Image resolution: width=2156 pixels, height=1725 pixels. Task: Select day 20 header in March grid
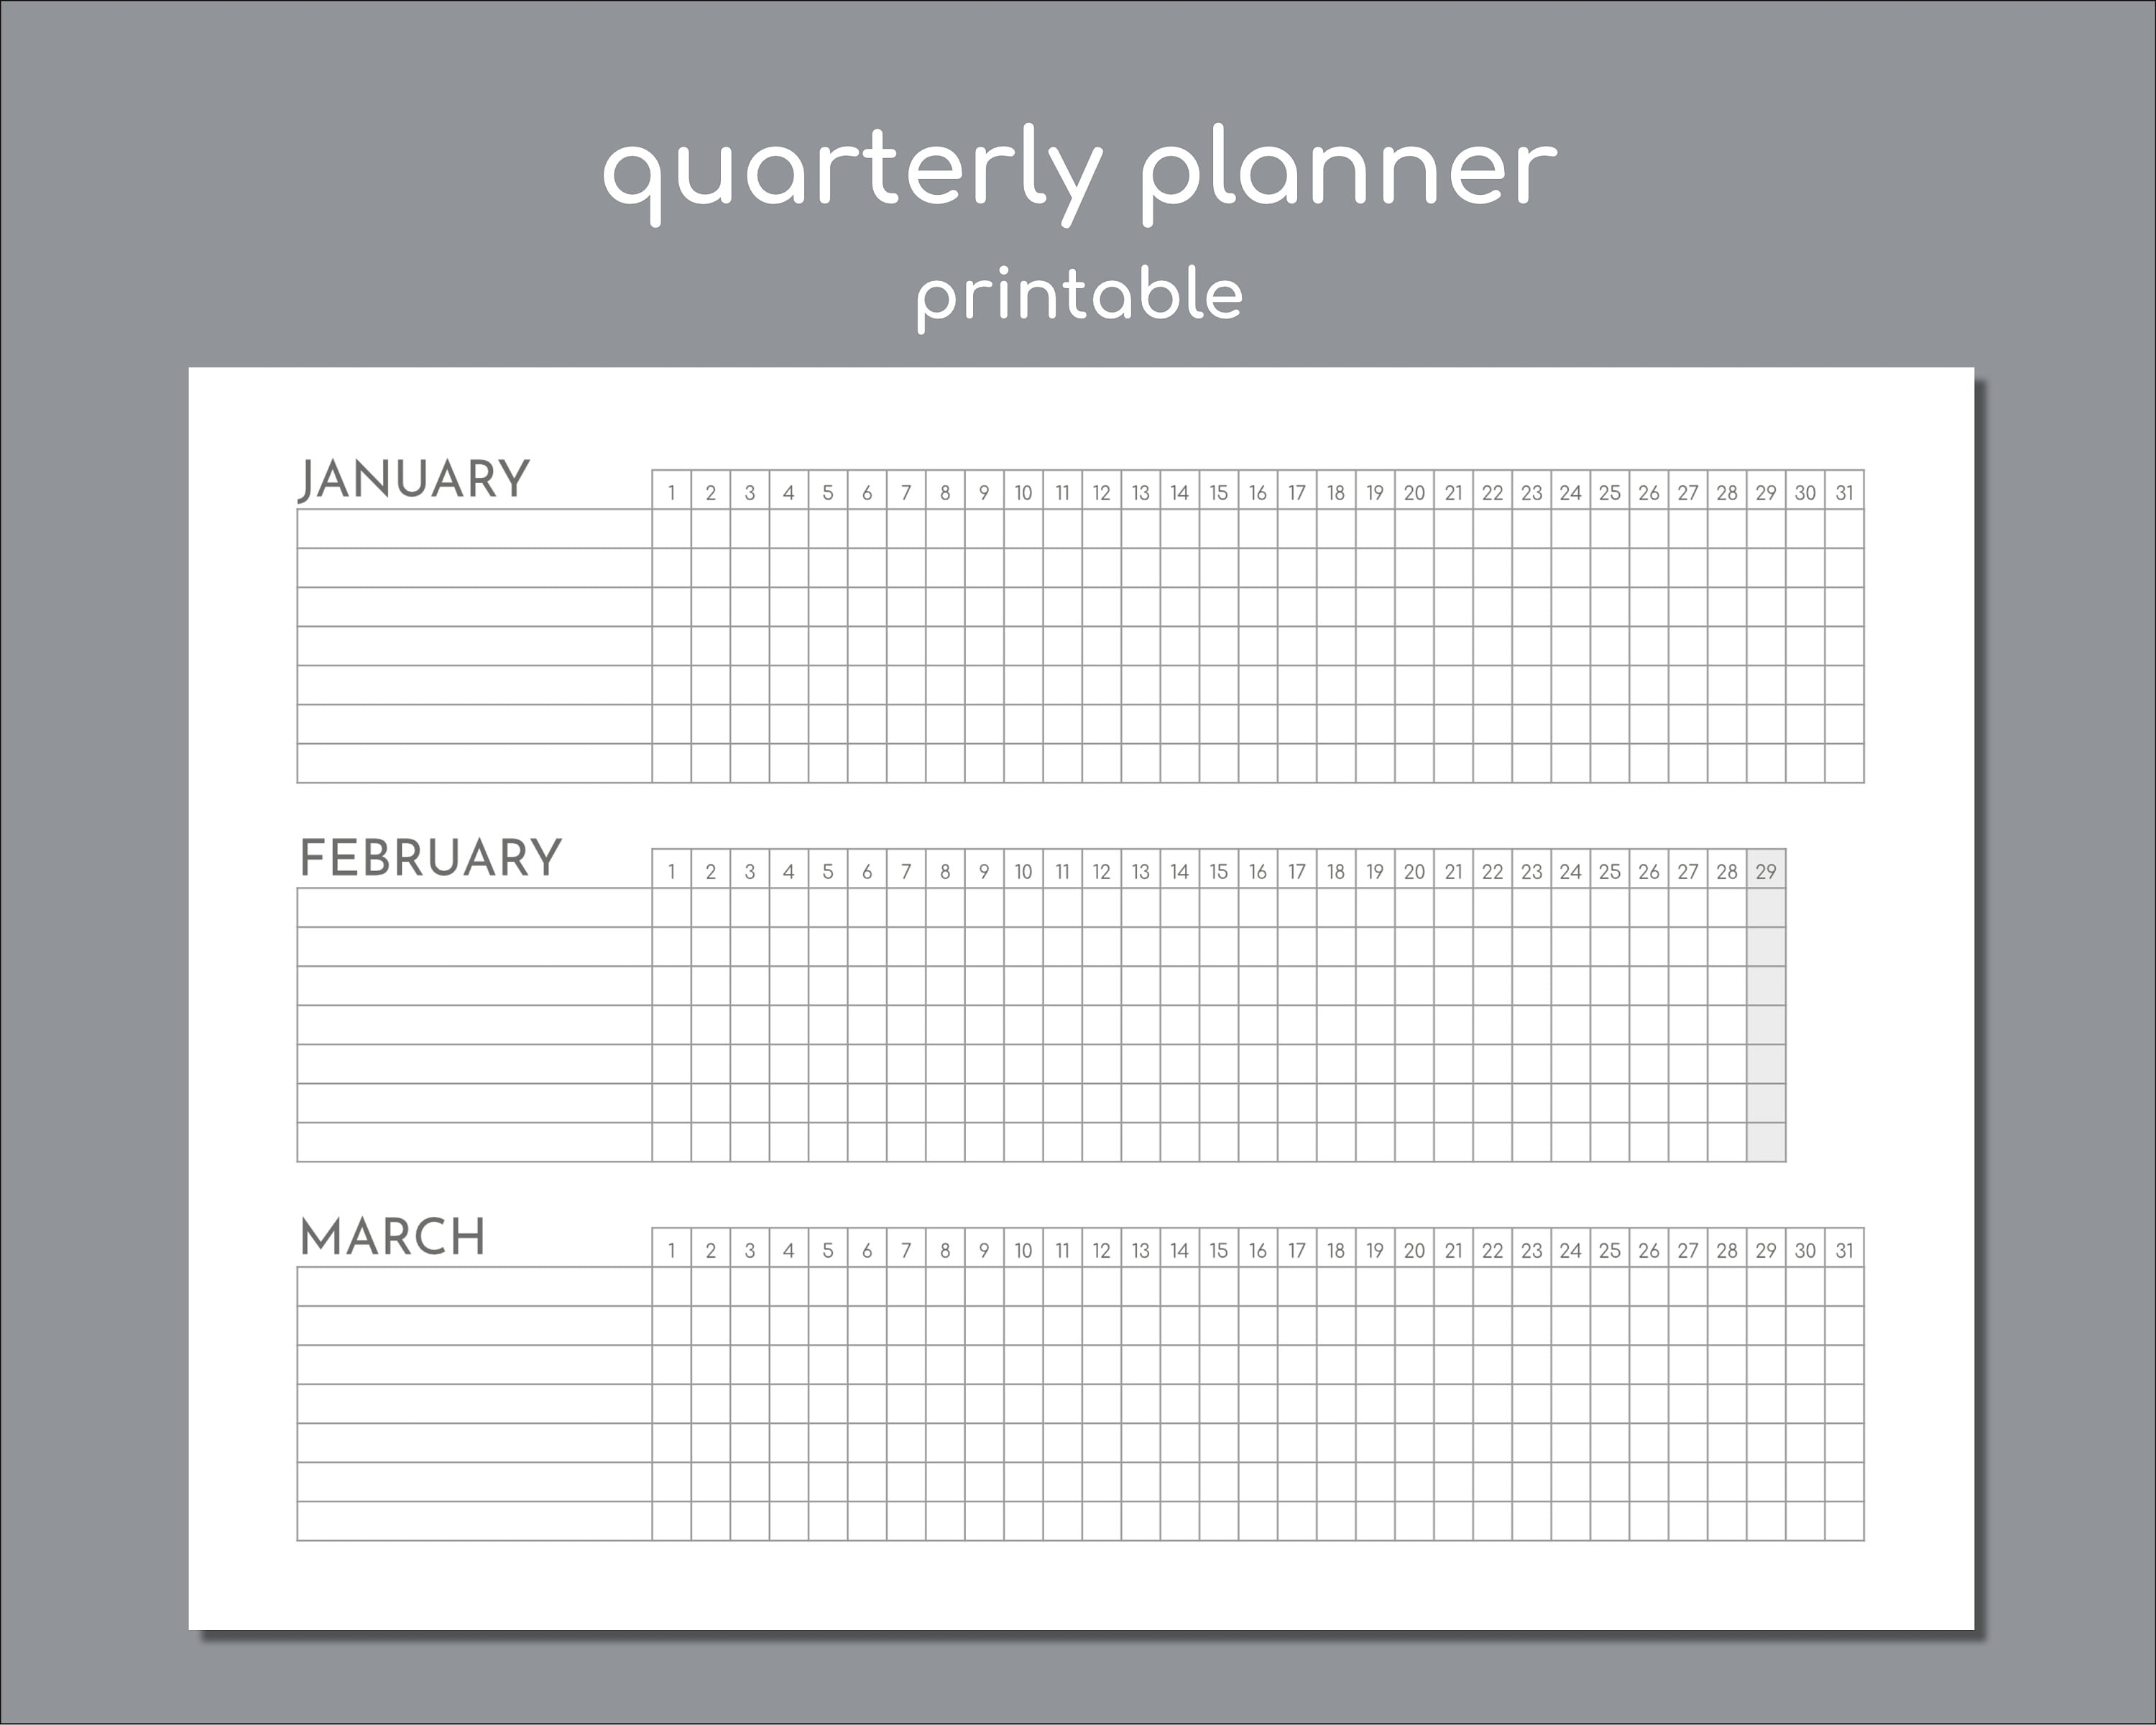click(1415, 1250)
